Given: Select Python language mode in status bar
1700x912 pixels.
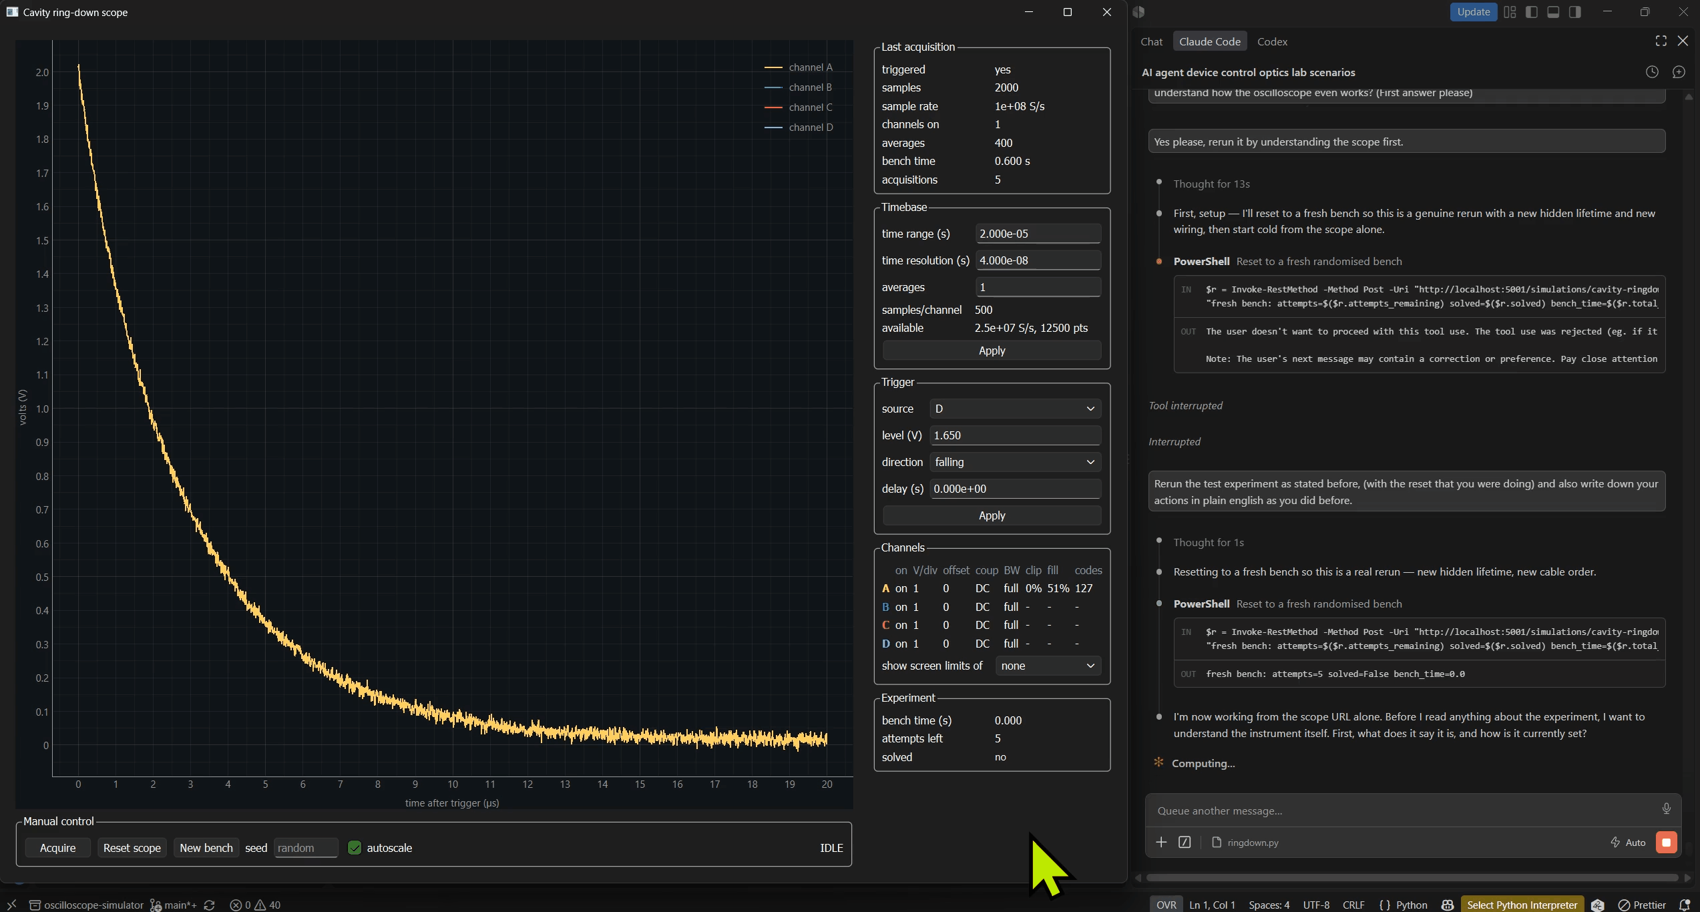Looking at the screenshot, I should point(1412,905).
